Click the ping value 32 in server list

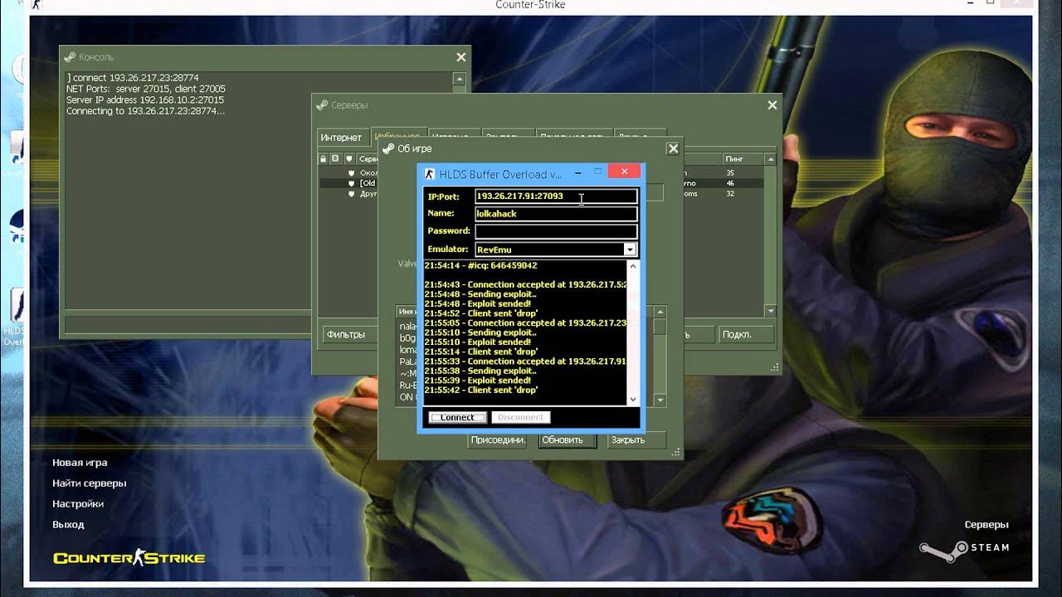click(730, 193)
